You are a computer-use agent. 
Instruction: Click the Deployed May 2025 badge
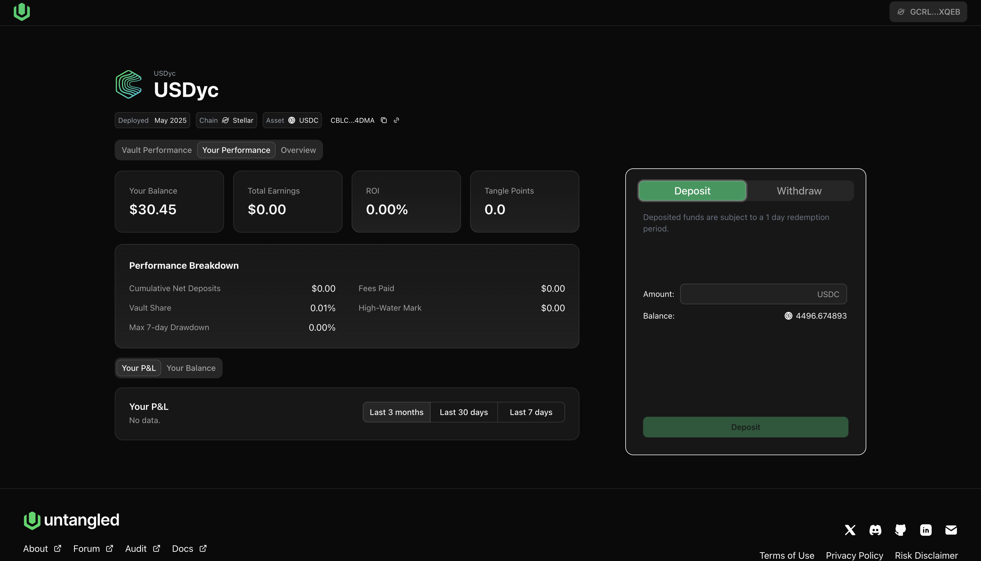(x=152, y=120)
